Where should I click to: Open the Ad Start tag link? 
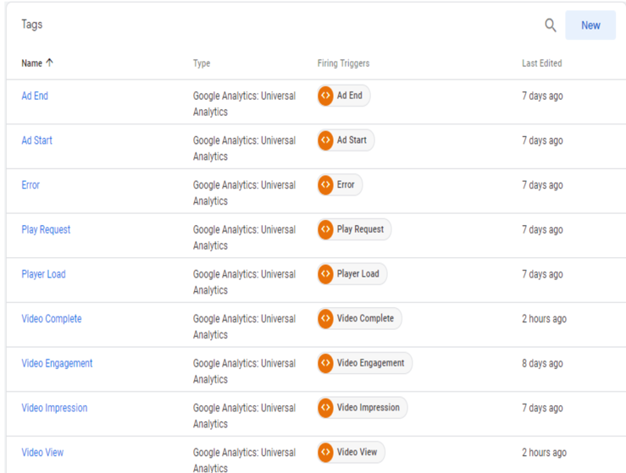[36, 140]
